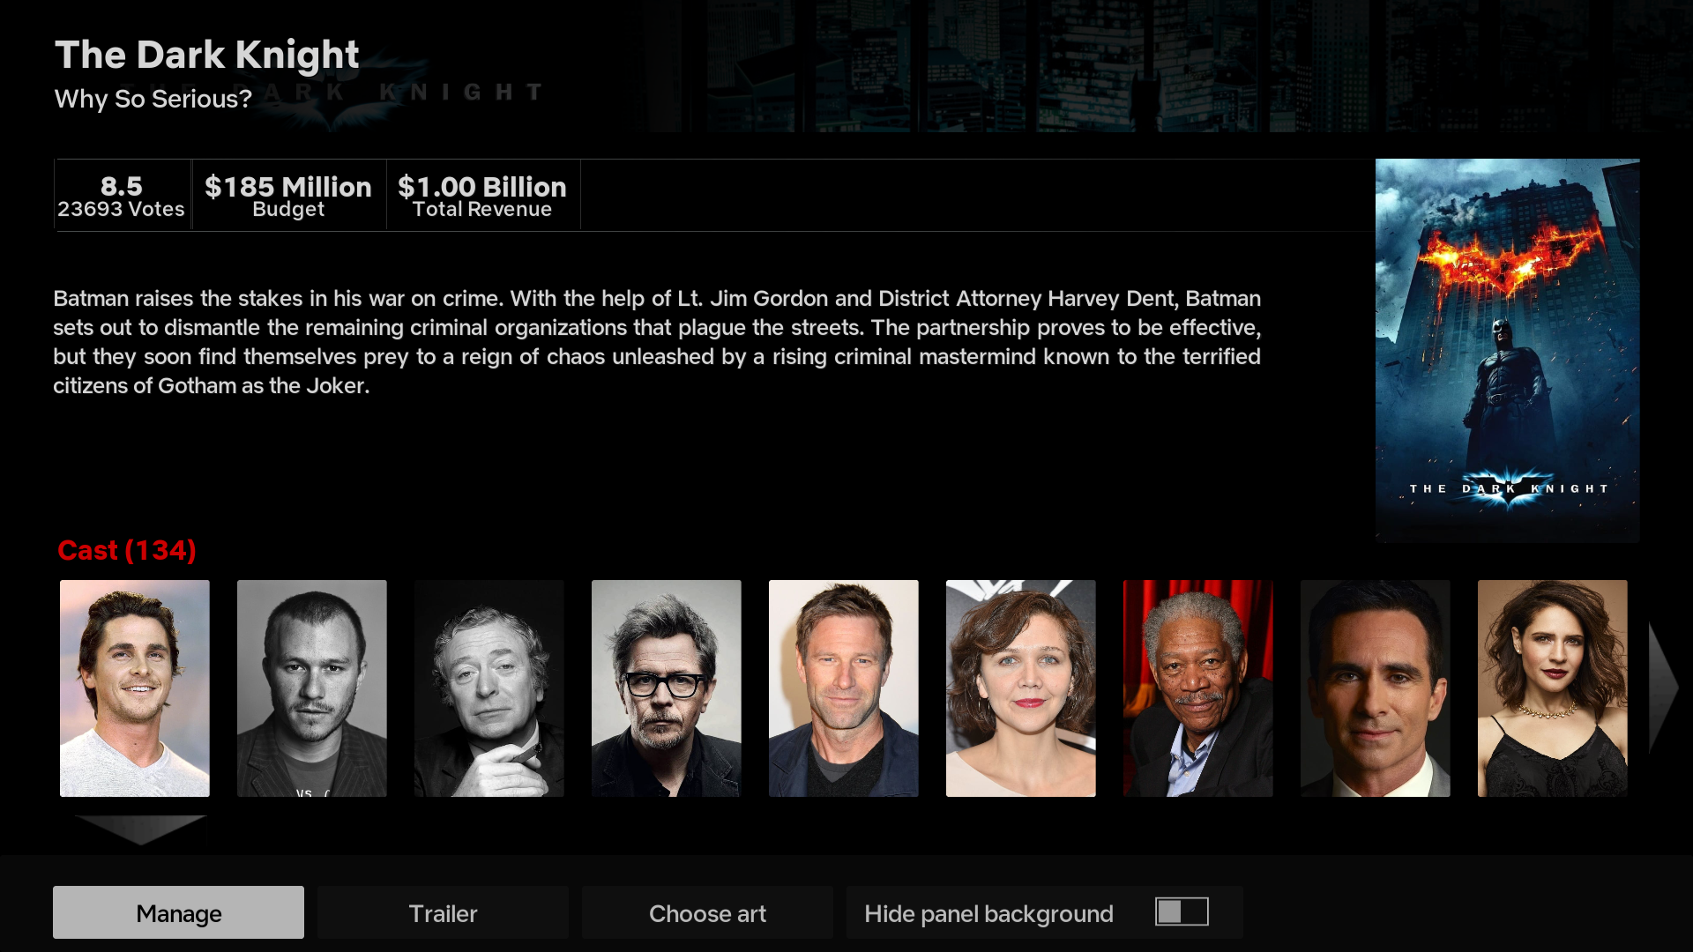This screenshot has width=1693, height=952.
Task: Select the cast photo of the blond man in the navy jacket
Action: click(x=844, y=688)
